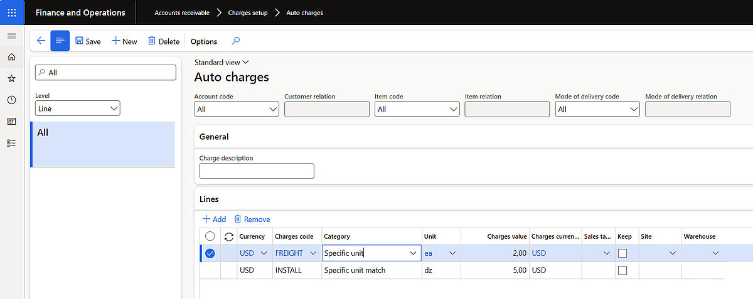Select the All record in list pane

click(x=103, y=144)
